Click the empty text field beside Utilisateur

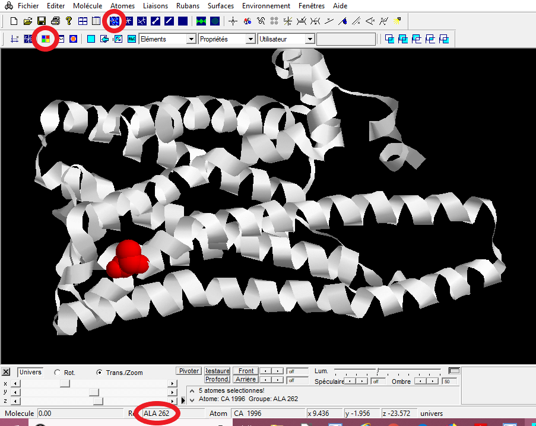[x=346, y=39]
